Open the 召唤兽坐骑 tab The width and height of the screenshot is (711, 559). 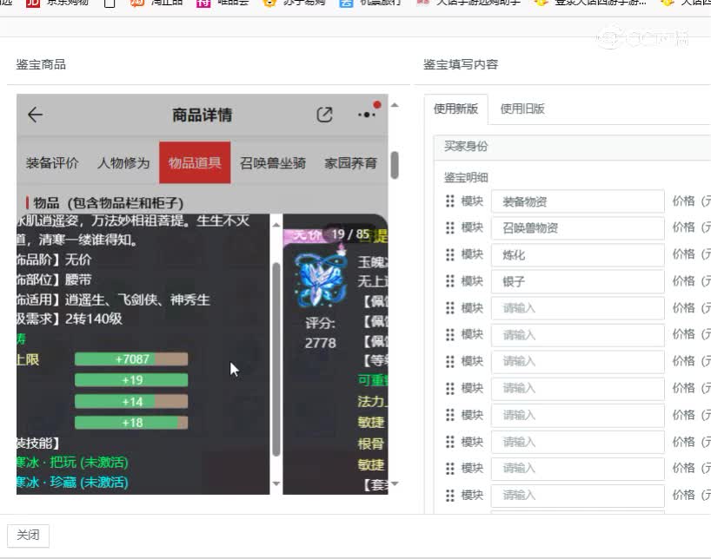tap(273, 162)
